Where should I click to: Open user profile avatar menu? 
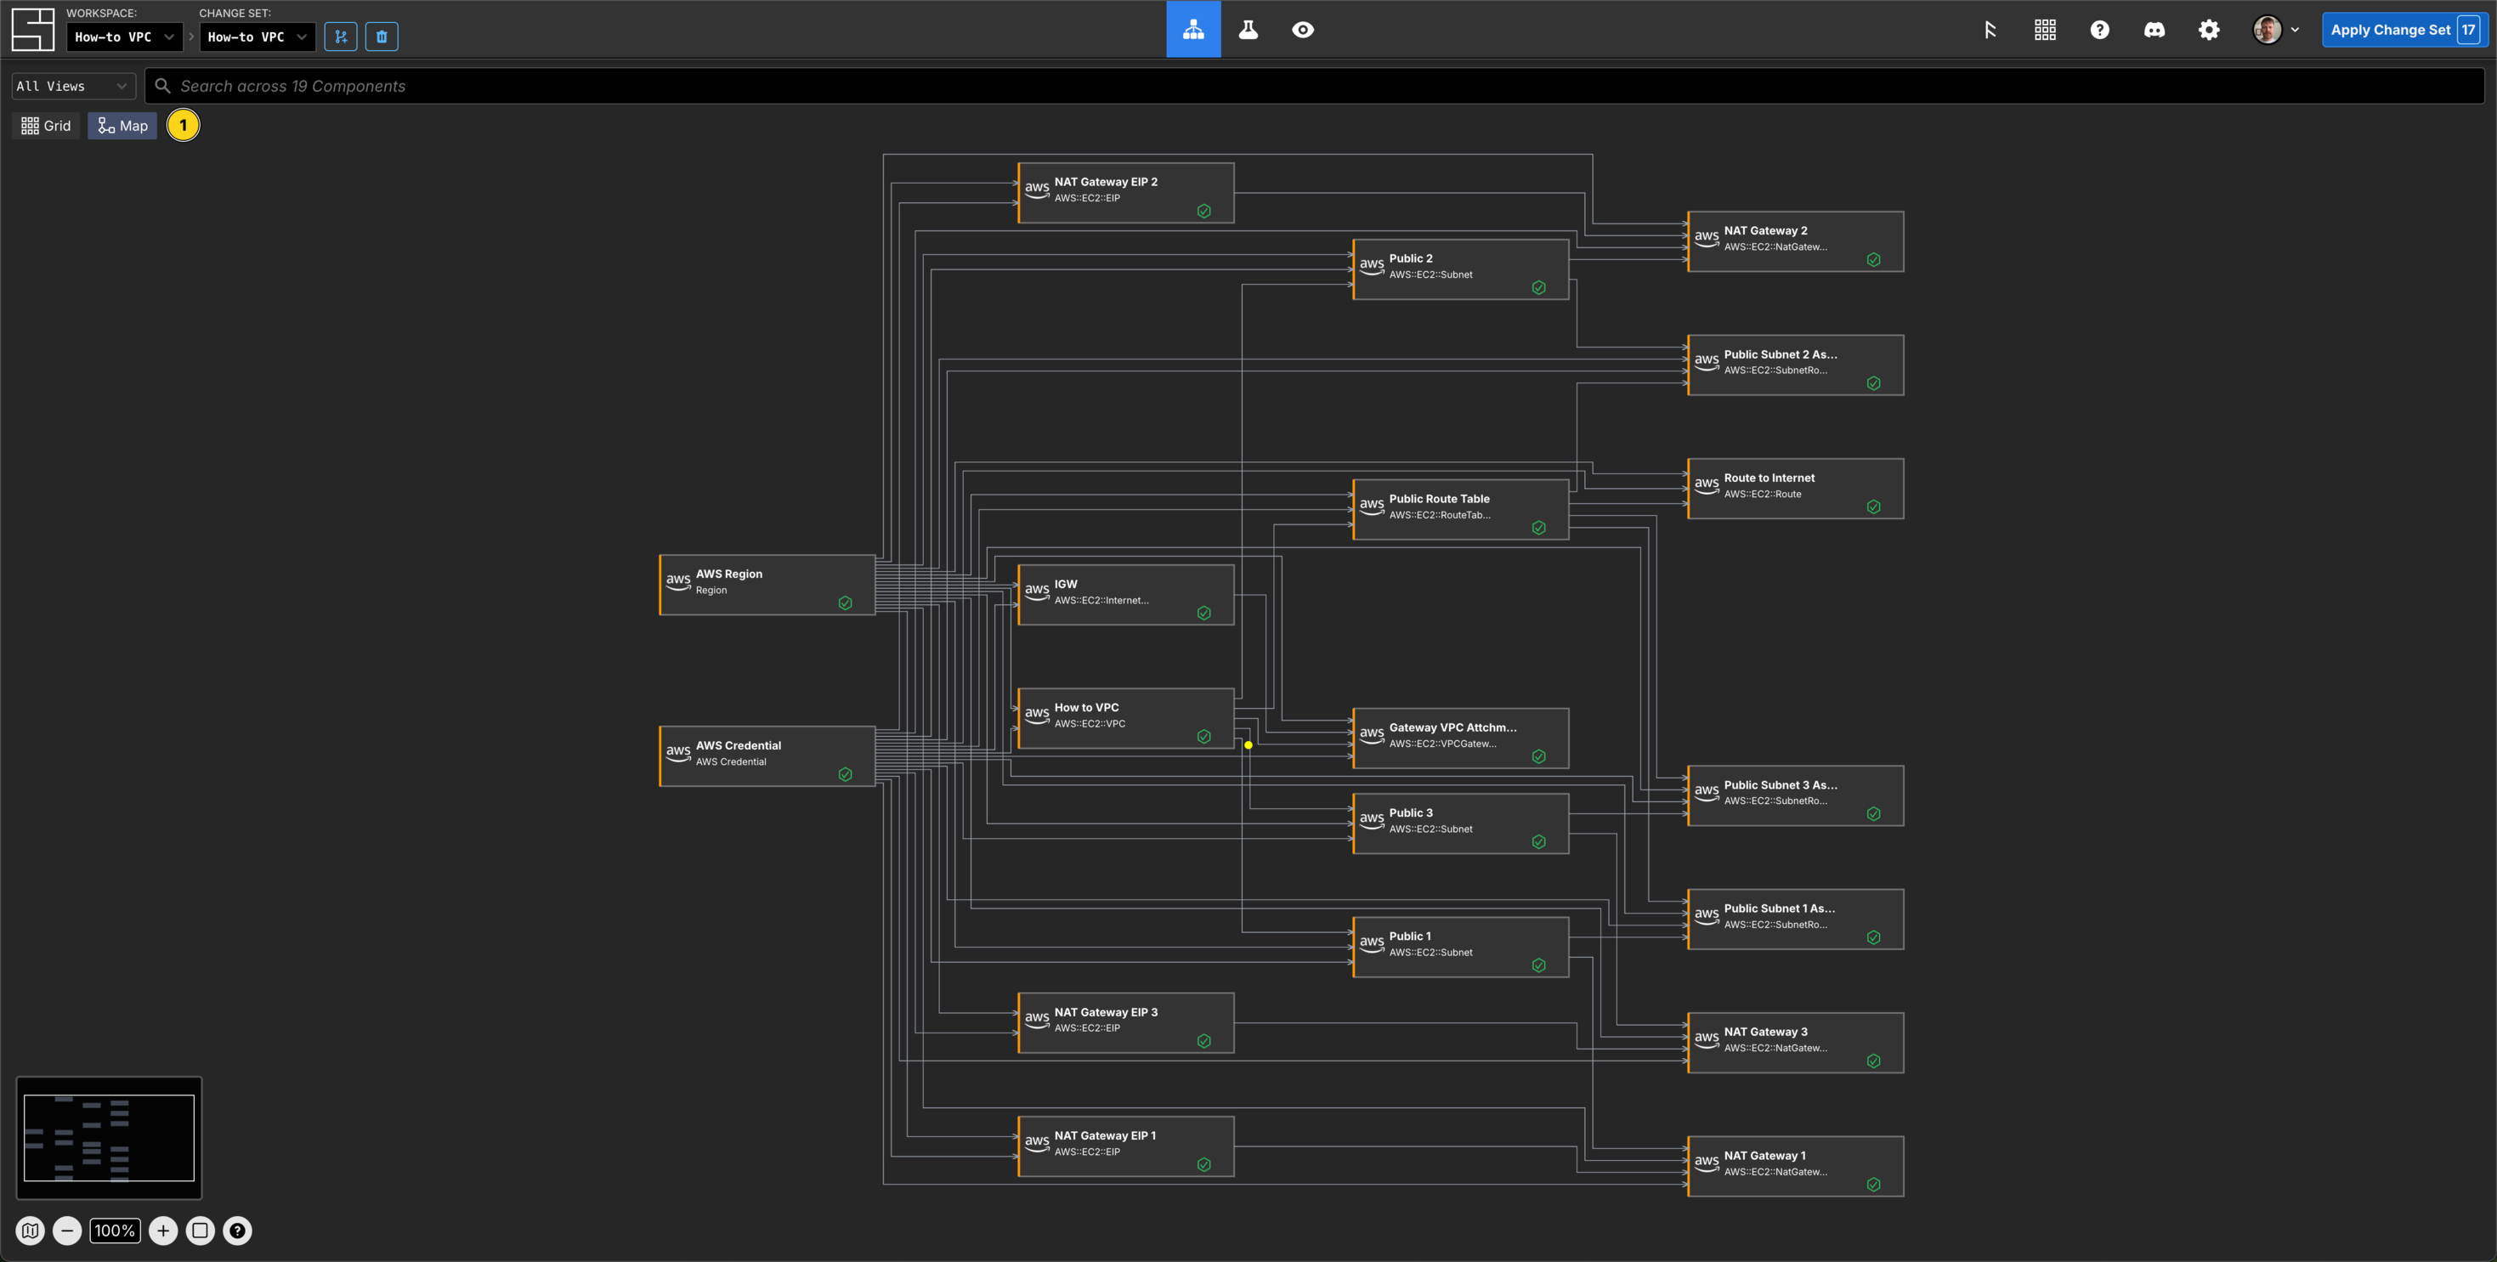[x=2275, y=30]
